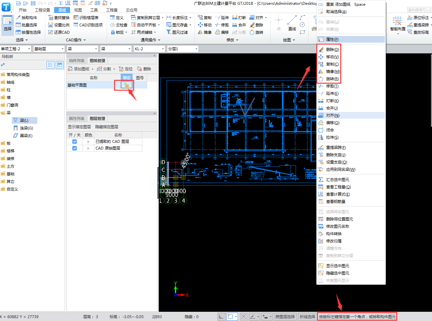The width and height of the screenshot is (432, 321).
Task: Click the 还原CAD tool
Action: [59, 32]
